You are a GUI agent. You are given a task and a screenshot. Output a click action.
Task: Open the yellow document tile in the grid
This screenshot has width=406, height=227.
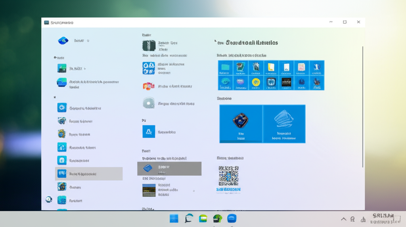[271, 68]
